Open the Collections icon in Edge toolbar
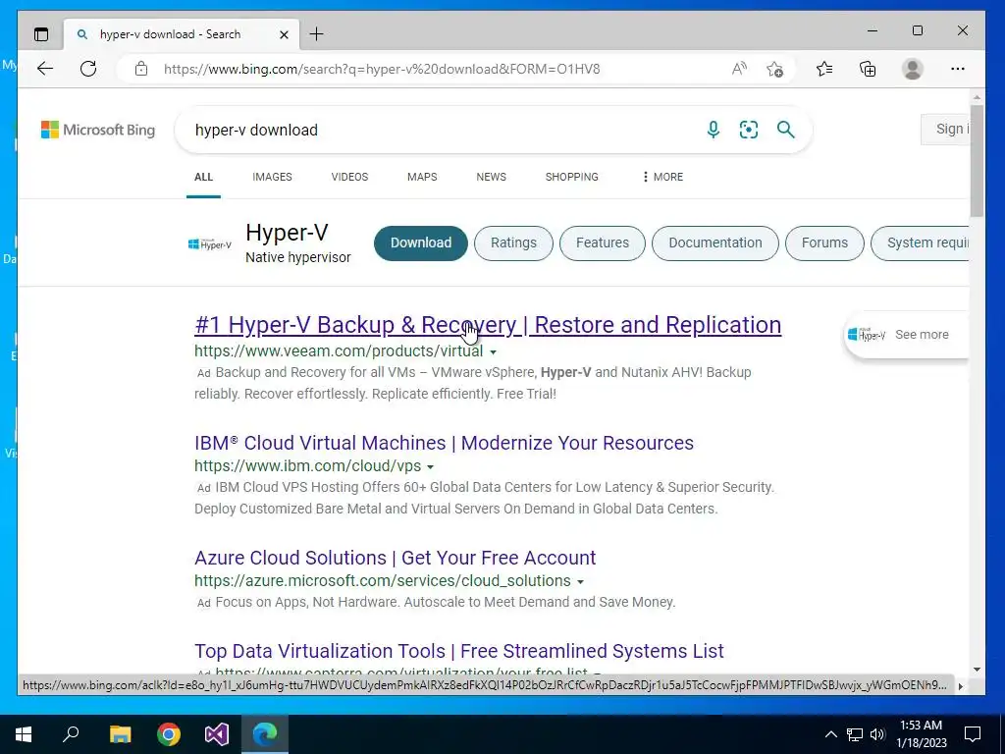 tap(868, 69)
